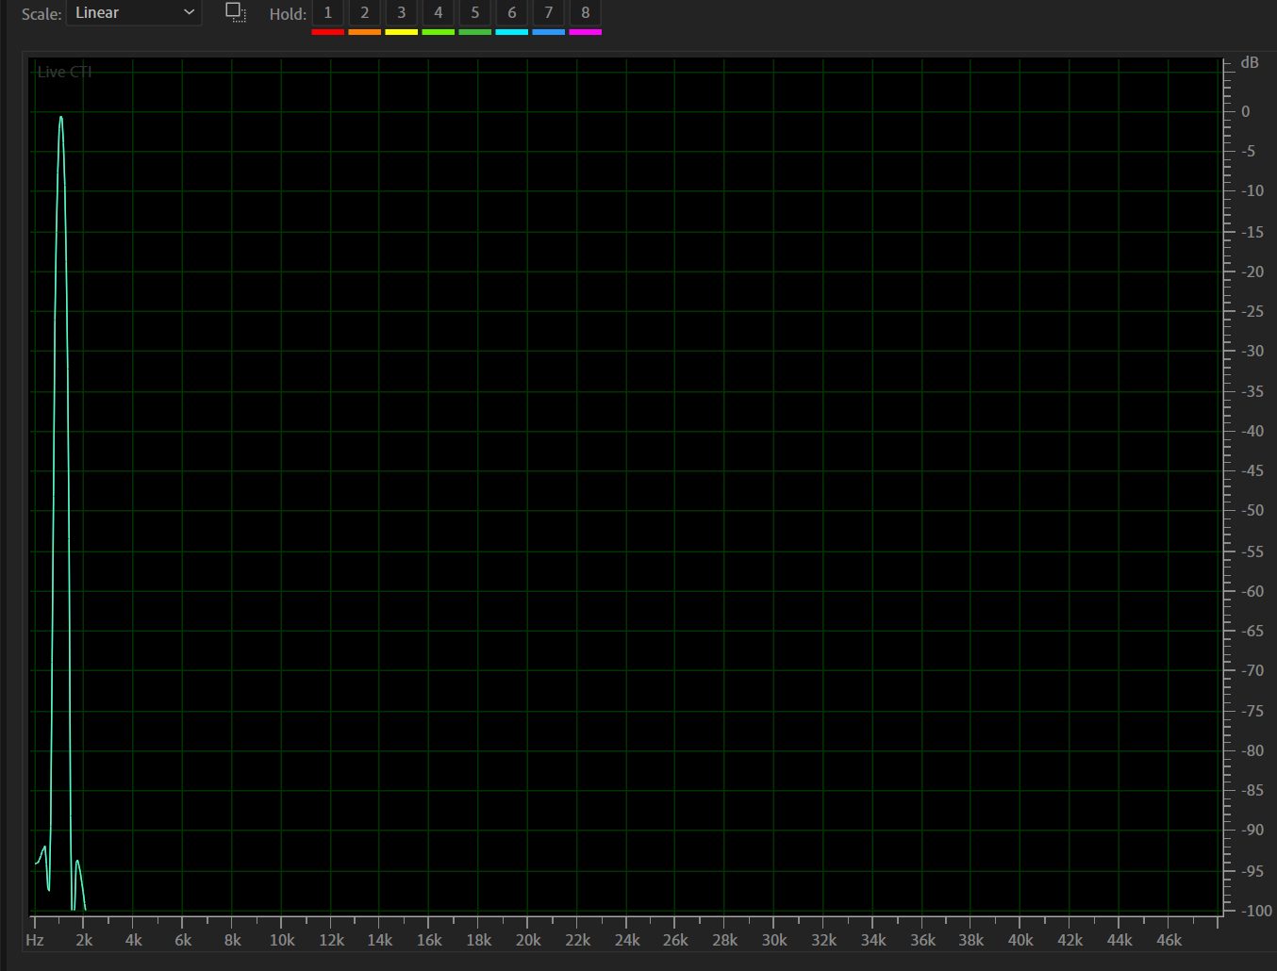This screenshot has width=1277, height=971.
Task: Toggle Hold button 3
Action: coord(401,12)
